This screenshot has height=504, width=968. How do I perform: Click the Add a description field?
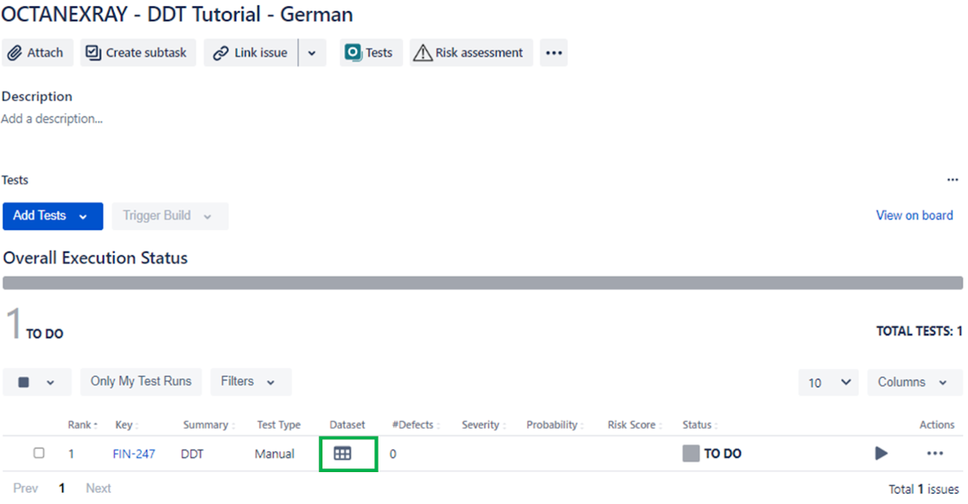click(52, 118)
